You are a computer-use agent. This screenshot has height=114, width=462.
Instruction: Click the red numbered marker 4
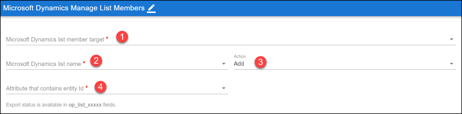pos(100,87)
